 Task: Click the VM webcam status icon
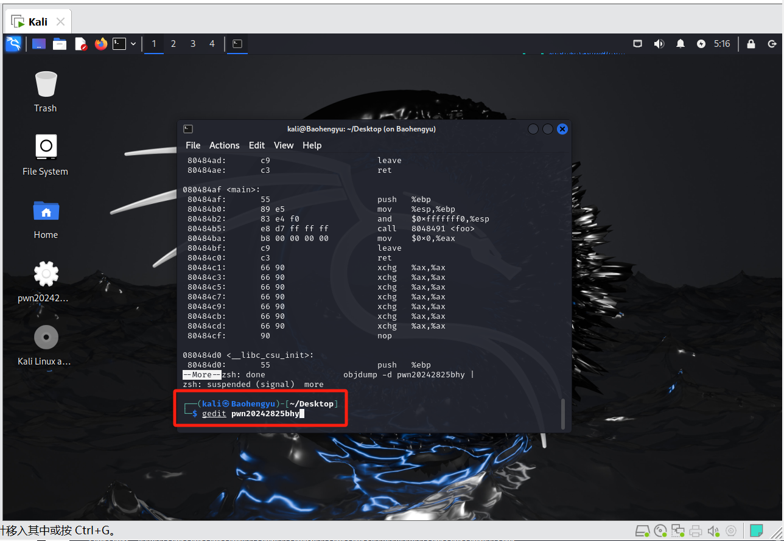[x=732, y=531]
